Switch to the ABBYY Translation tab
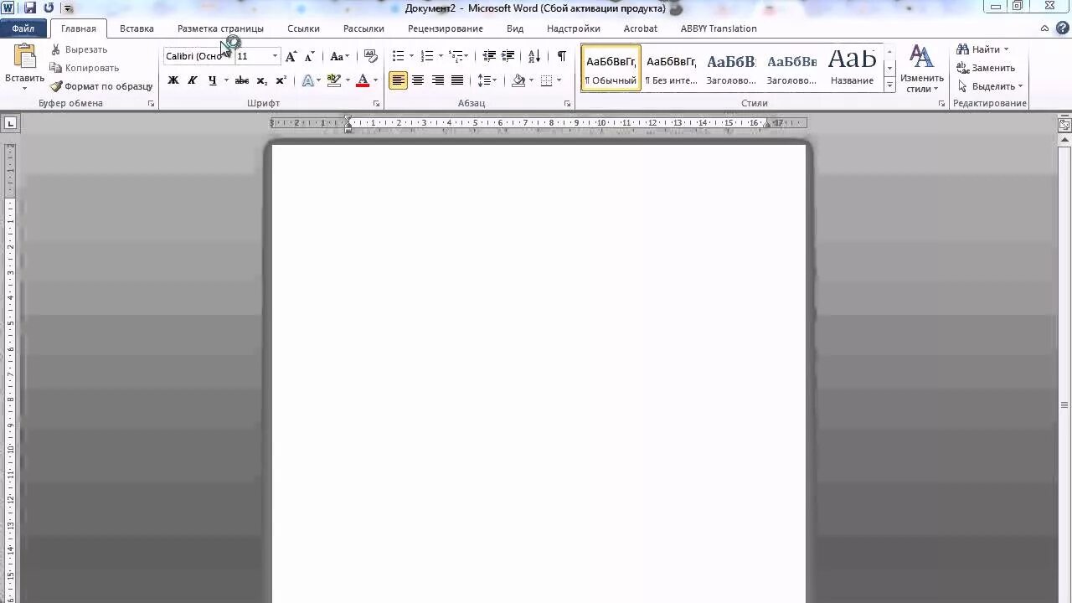The height and width of the screenshot is (603, 1072). 719,28
